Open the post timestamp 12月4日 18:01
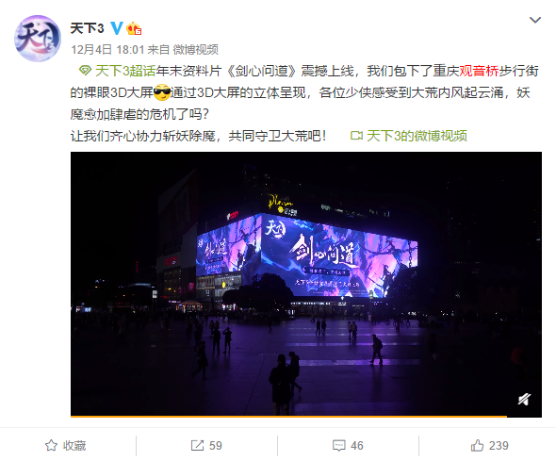 107,49
